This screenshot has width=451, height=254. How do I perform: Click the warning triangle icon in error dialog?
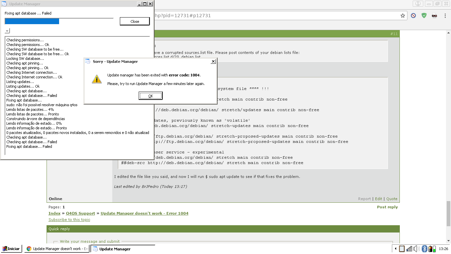point(97,79)
